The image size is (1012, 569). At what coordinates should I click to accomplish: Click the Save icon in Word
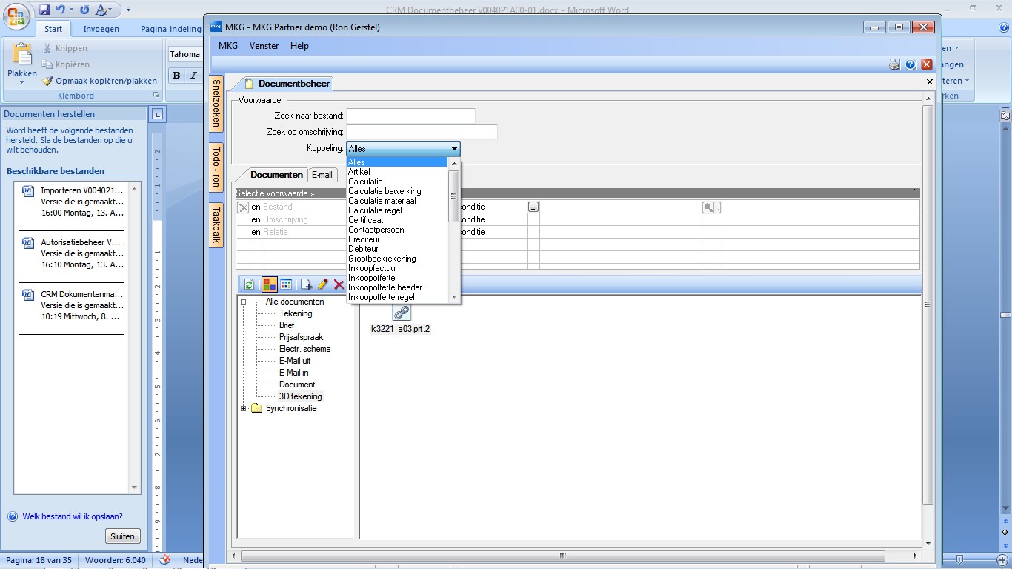(x=44, y=10)
